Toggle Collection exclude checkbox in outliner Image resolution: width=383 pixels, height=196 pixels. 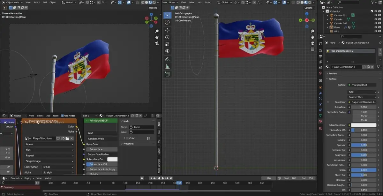(x=372, y=11)
